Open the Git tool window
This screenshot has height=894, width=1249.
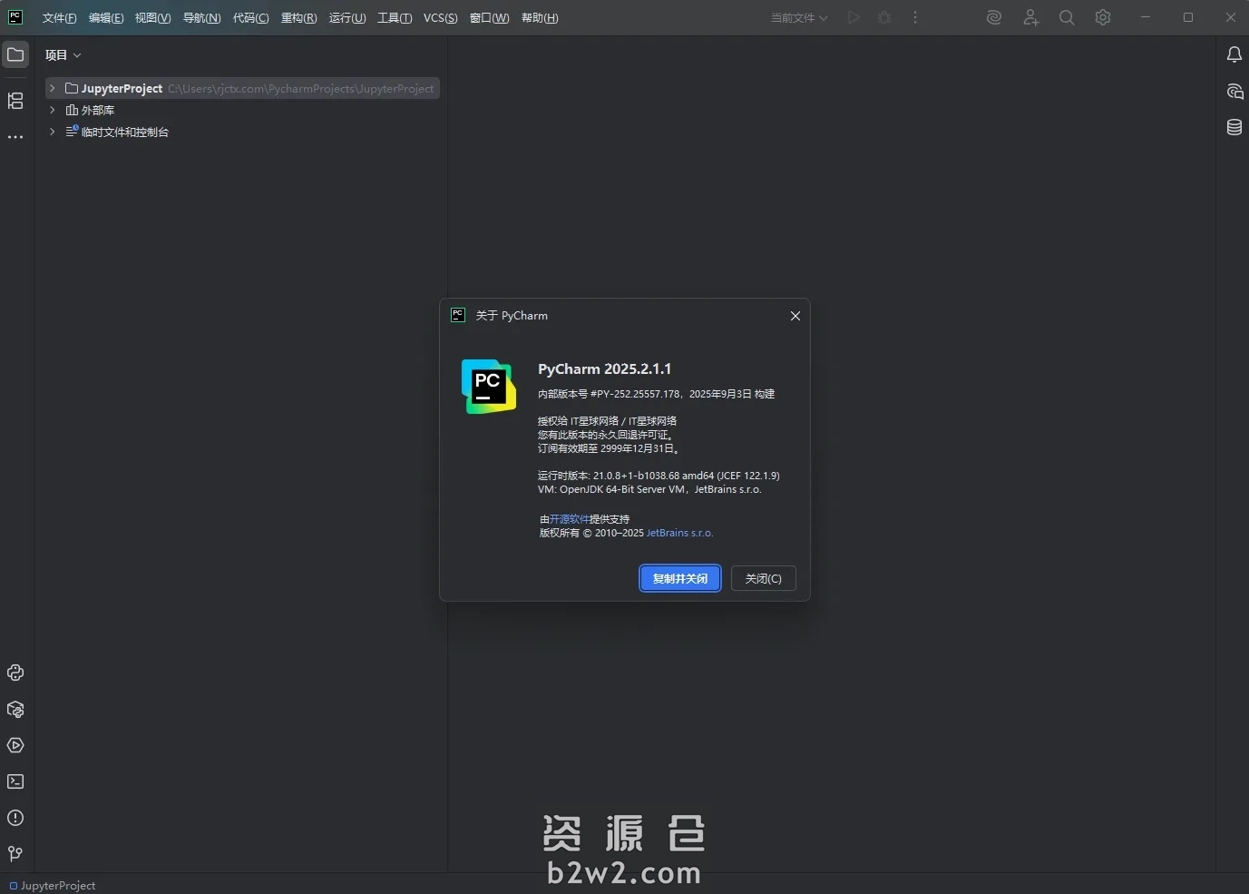point(15,854)
